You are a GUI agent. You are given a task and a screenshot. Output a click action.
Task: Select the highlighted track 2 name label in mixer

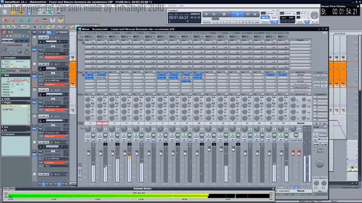(x=102, y=123)
